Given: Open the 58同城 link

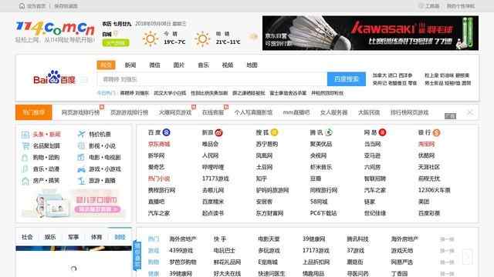Looking at the screenshot, I should point(319,202).
